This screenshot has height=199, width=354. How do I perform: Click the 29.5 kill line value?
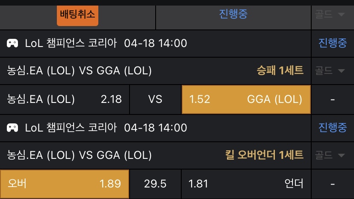point(155,184)
